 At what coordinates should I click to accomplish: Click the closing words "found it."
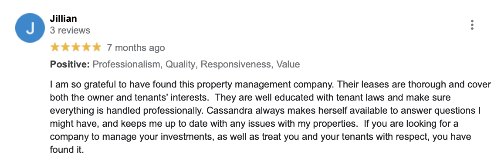coord(67,149)
